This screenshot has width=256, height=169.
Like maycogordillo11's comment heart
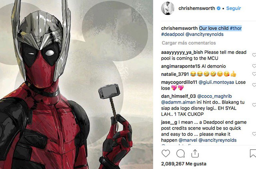click(254, 85)
